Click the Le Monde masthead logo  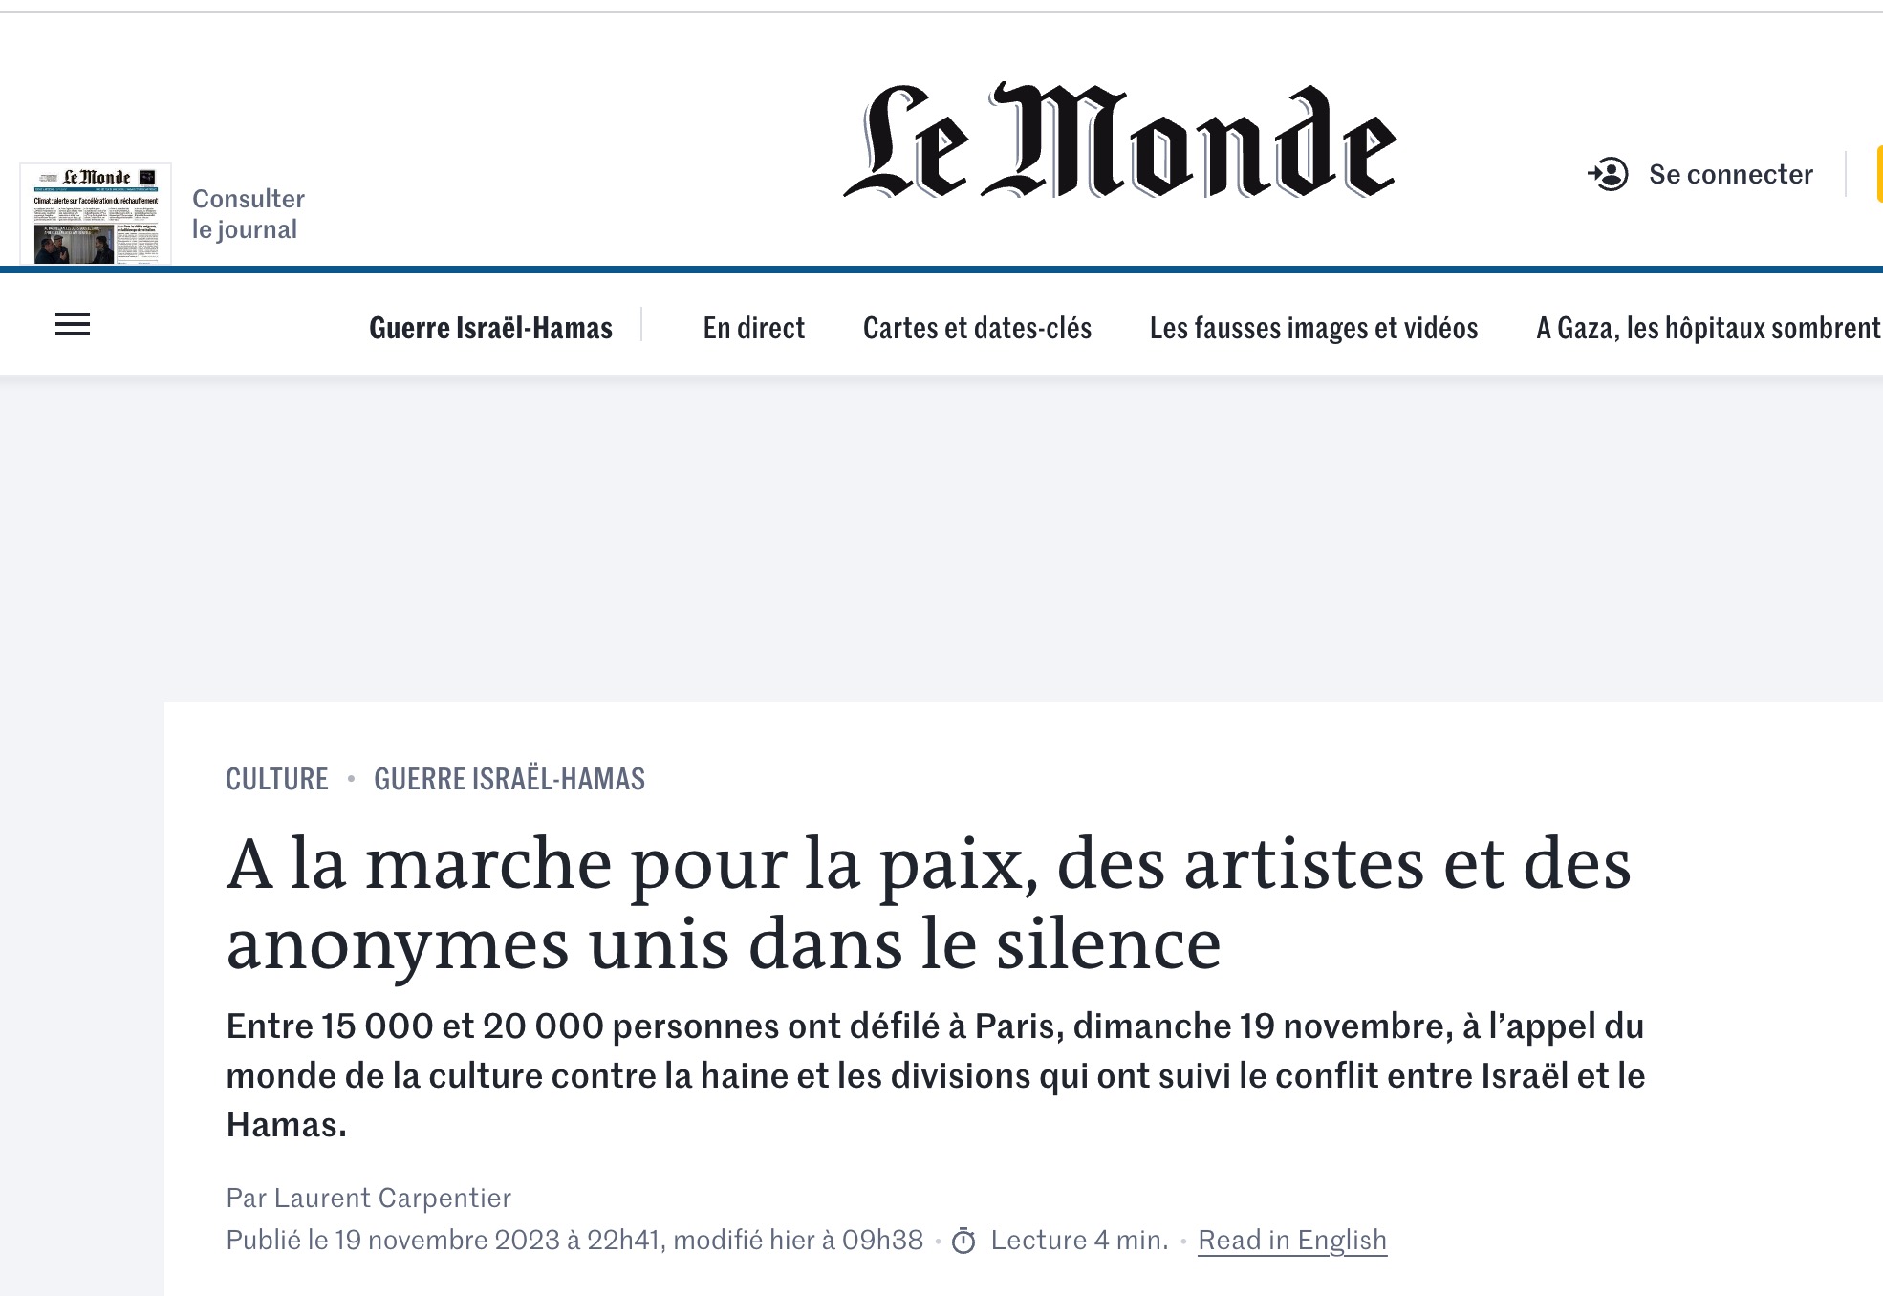(1120, 141)
